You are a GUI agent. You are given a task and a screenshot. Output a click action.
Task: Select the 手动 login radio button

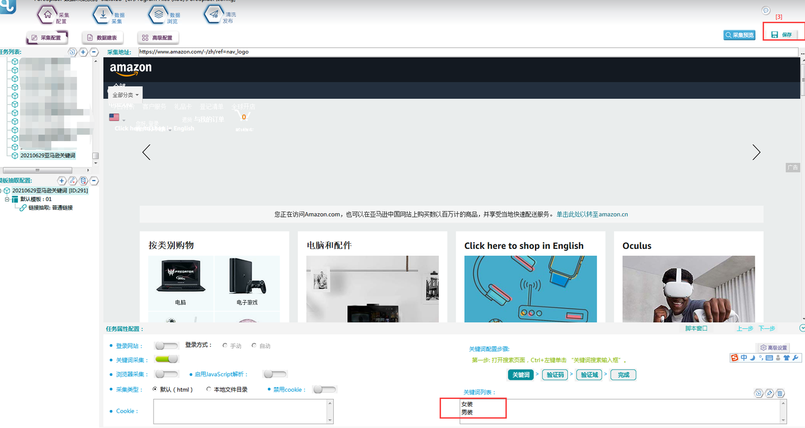[225, 346]
